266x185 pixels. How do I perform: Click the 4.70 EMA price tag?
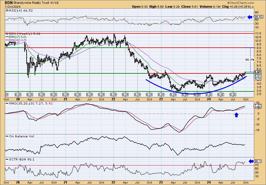coord(258,79)
